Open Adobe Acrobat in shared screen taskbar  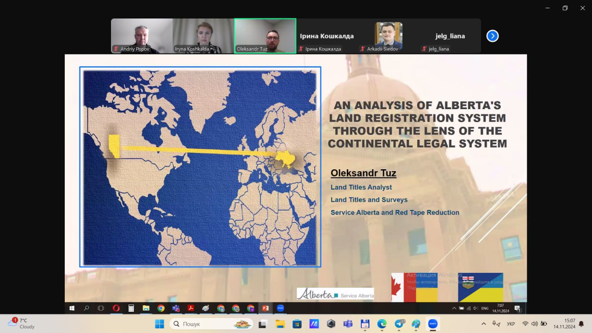[x=190, y=308]
